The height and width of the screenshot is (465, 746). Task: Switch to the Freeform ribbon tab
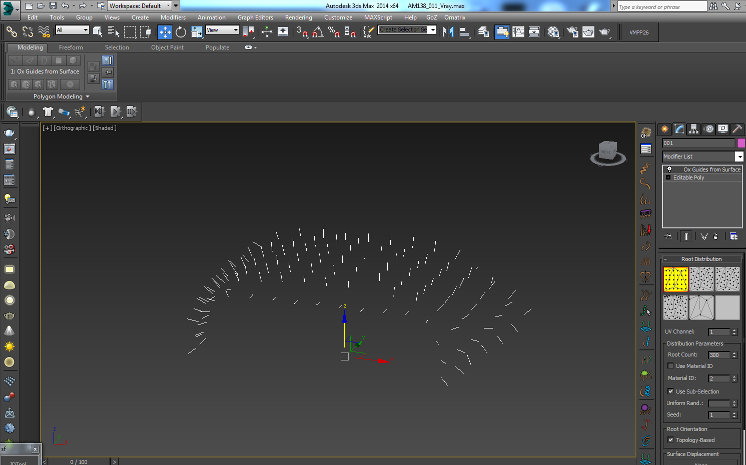[71, 47]
